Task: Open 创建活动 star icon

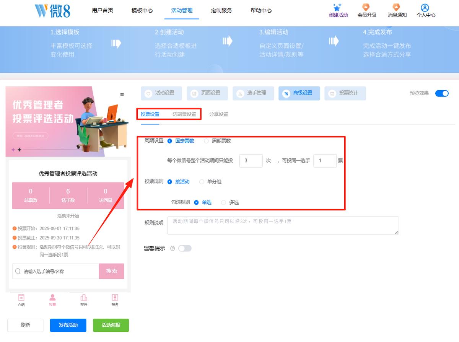Action: point(337,7)
